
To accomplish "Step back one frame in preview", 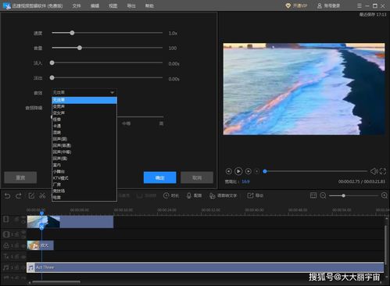I will (x=228, y=171).
